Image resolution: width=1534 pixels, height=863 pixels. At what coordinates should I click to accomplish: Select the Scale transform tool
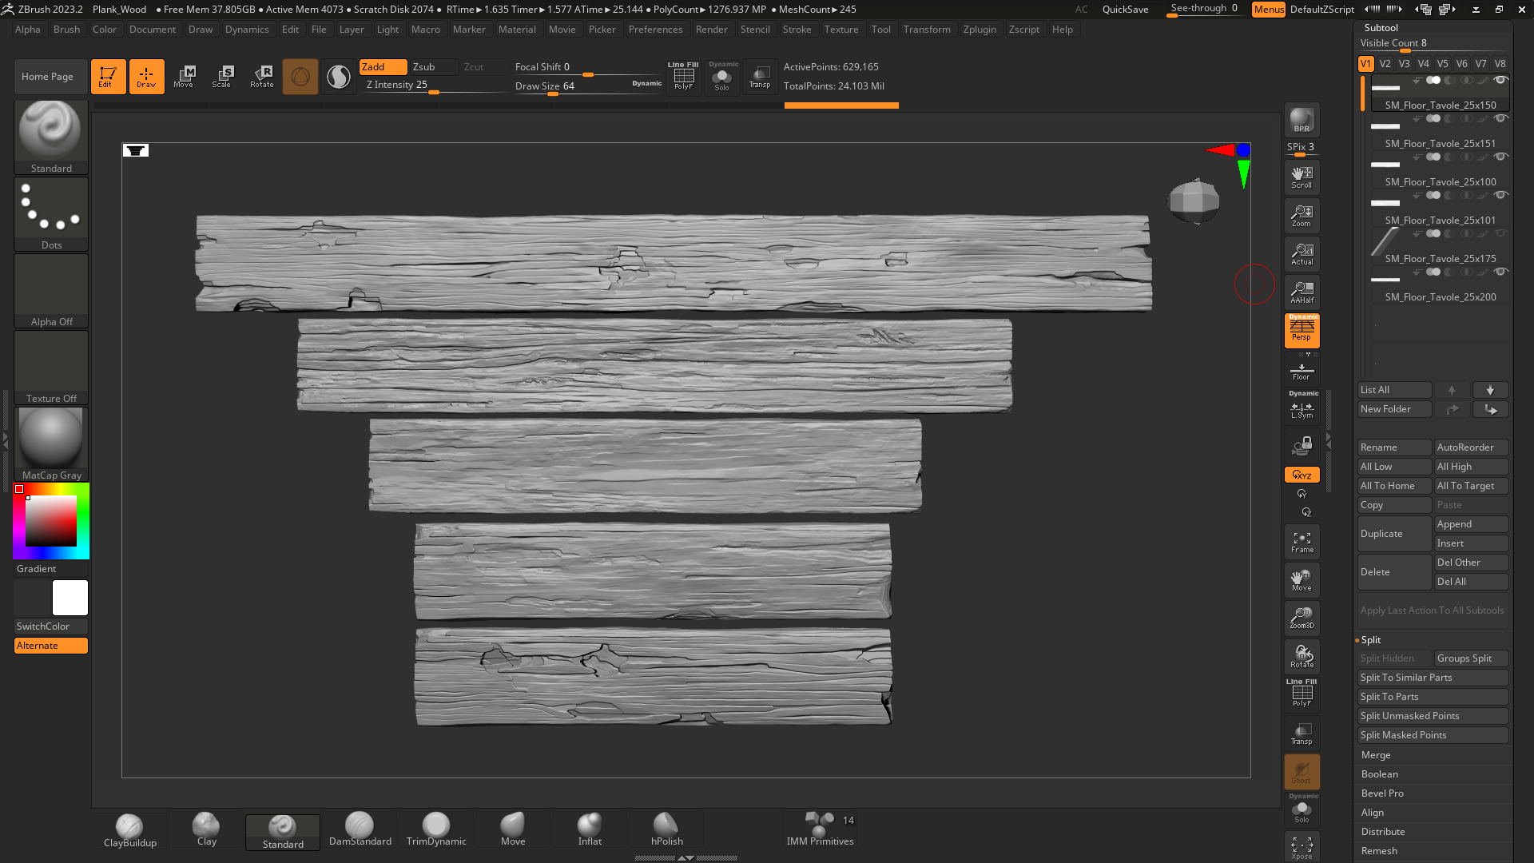pos(222,77)
